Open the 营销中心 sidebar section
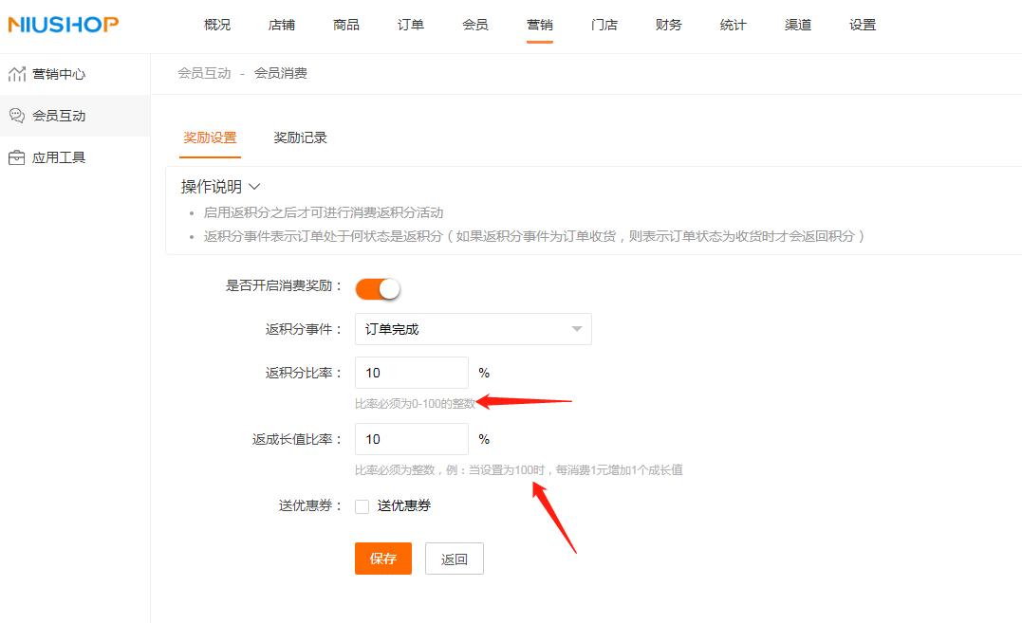This screenshot has height=623, width=1022. [x=57, y=73]
